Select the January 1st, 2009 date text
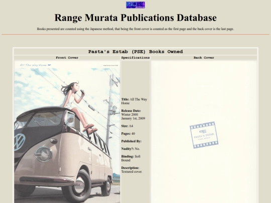Image resolution: width=271 pixels, height=203 pixels. click(133, 118)
